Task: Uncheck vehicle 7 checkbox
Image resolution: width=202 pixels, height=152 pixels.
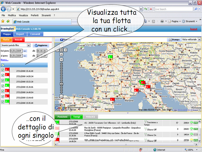Action: click(3, 102)
